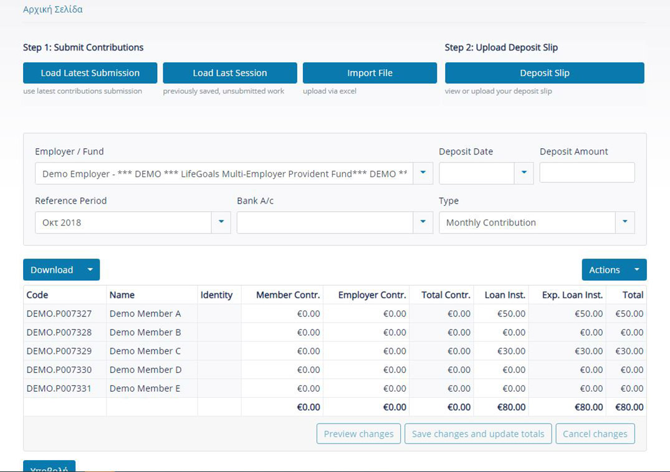
Task: Expand the Employer / Fund dropdown arrow
Action: tap(423, 173)
